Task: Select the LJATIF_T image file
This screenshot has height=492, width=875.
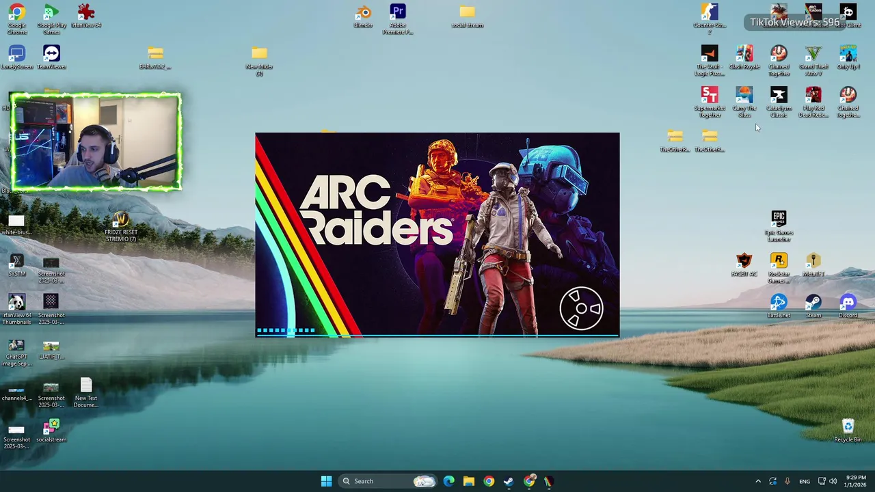Action: click(51, 348)
